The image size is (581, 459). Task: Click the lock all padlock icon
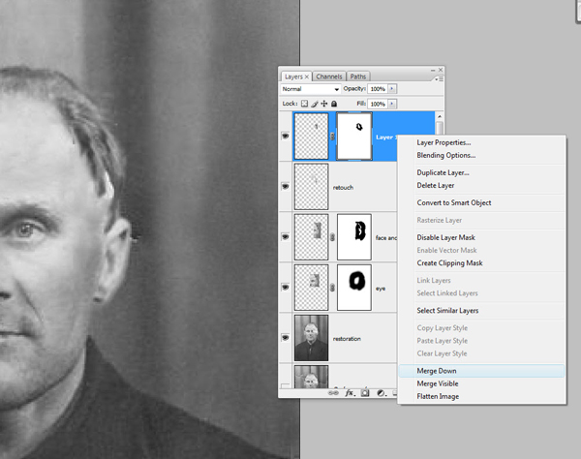[x=334, y=104]
